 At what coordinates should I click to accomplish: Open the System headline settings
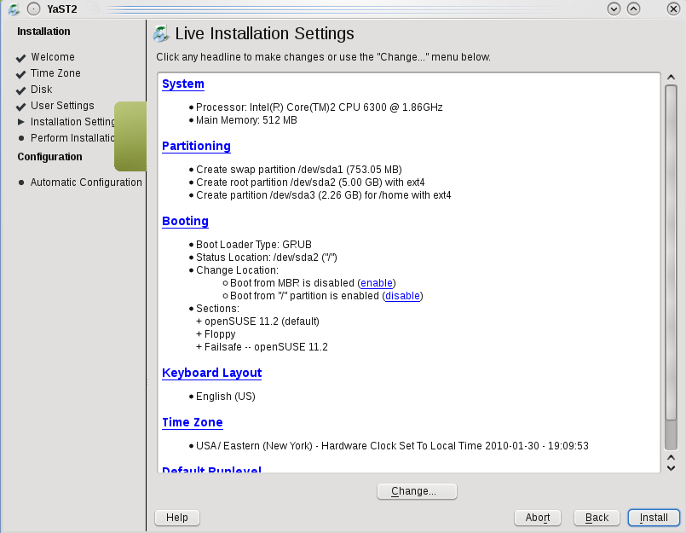point(183,84)
